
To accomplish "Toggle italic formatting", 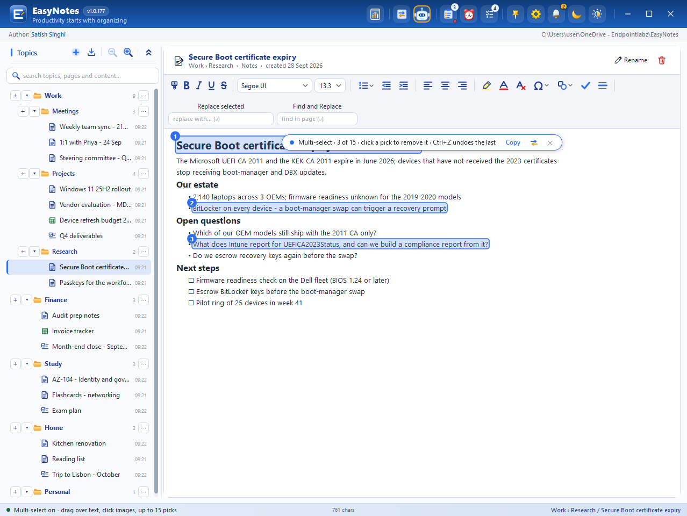I will pos(199,85).
